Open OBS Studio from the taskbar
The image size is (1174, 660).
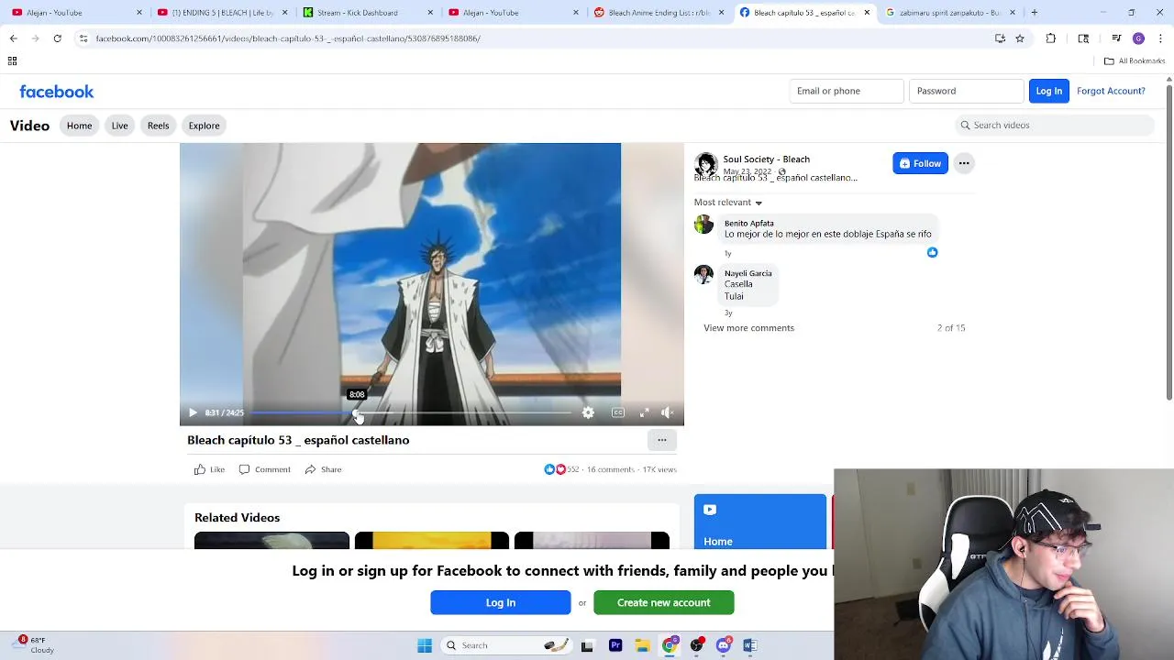point(697,645)
